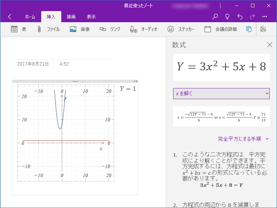Image resolution: width=277 pixels, height=208 pixels.
Task: Open the Math assistant icon
Action: (x=263, y=29)
